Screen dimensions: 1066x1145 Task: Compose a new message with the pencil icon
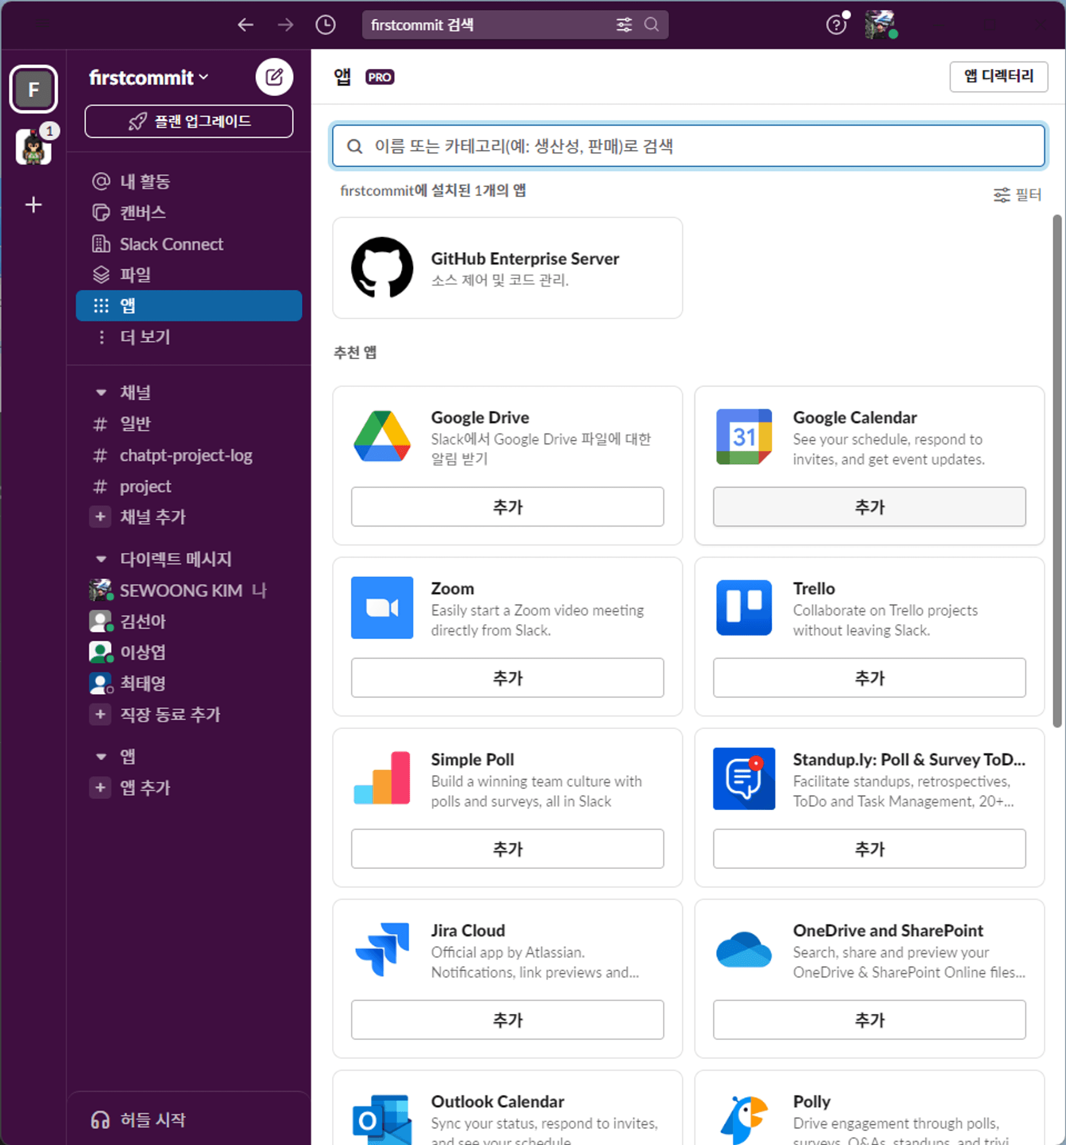click(274, 77)
